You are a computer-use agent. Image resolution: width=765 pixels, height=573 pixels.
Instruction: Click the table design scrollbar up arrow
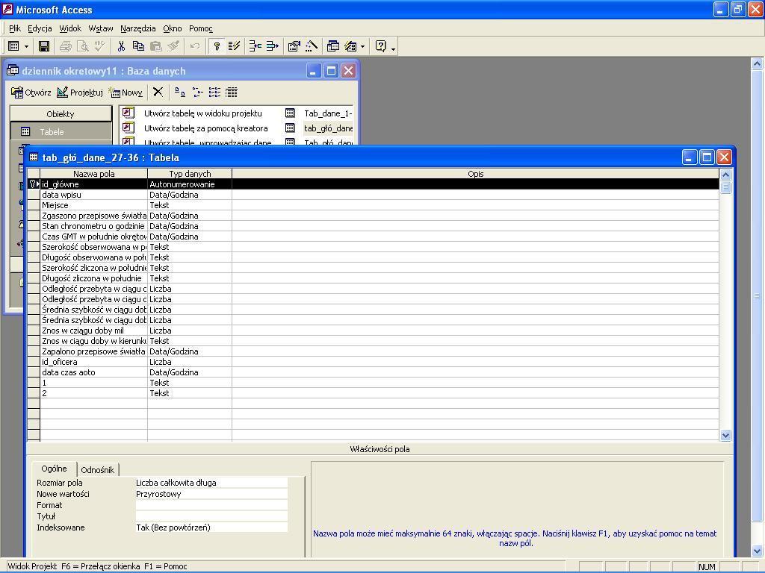725,175
